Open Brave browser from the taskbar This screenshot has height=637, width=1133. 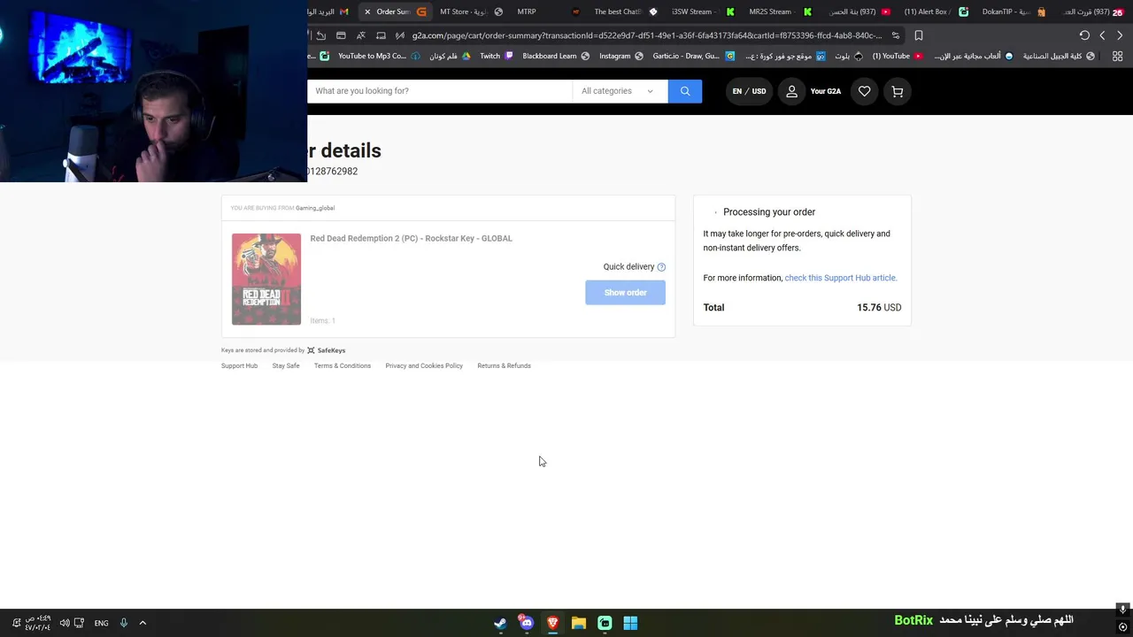point(552,623)
